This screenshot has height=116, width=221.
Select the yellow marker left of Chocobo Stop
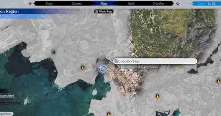point(83,68)
